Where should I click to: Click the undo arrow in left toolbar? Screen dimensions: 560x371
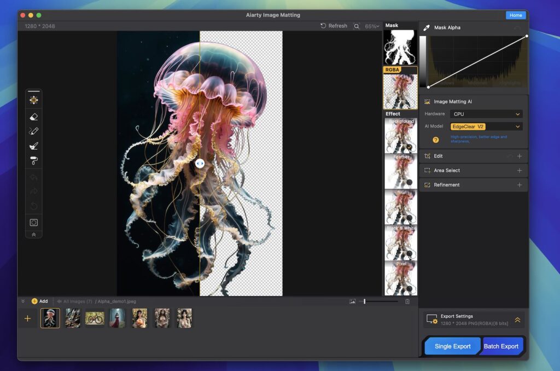click(x=33, y=177)
